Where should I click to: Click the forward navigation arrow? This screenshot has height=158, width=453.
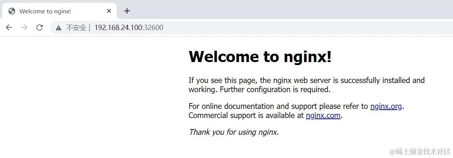(24, 28)
